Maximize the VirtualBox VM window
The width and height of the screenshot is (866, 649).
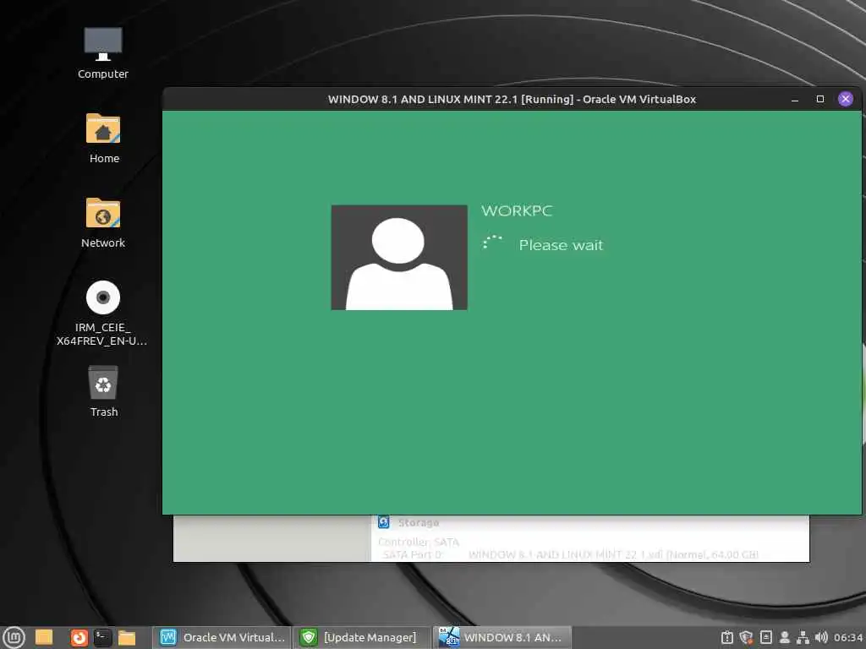click(820, 99)
